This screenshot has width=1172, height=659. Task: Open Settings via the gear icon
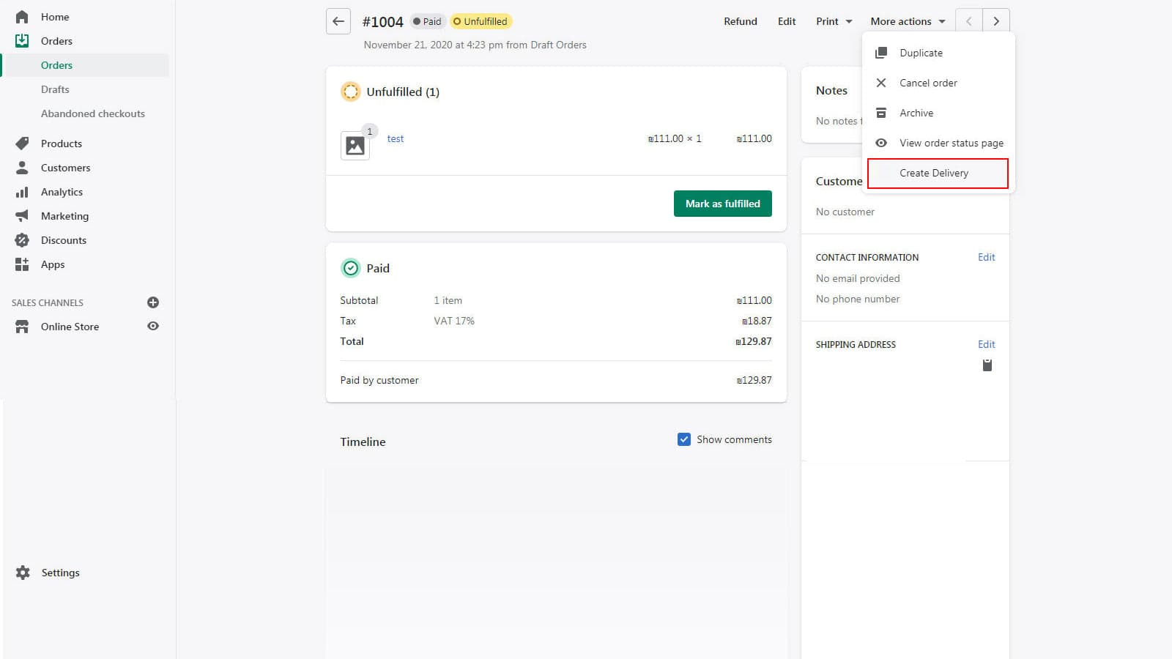pos(23,572)
